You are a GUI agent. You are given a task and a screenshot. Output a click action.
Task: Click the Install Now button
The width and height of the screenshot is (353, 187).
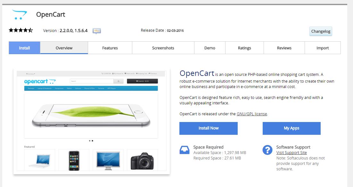[209, 128]
